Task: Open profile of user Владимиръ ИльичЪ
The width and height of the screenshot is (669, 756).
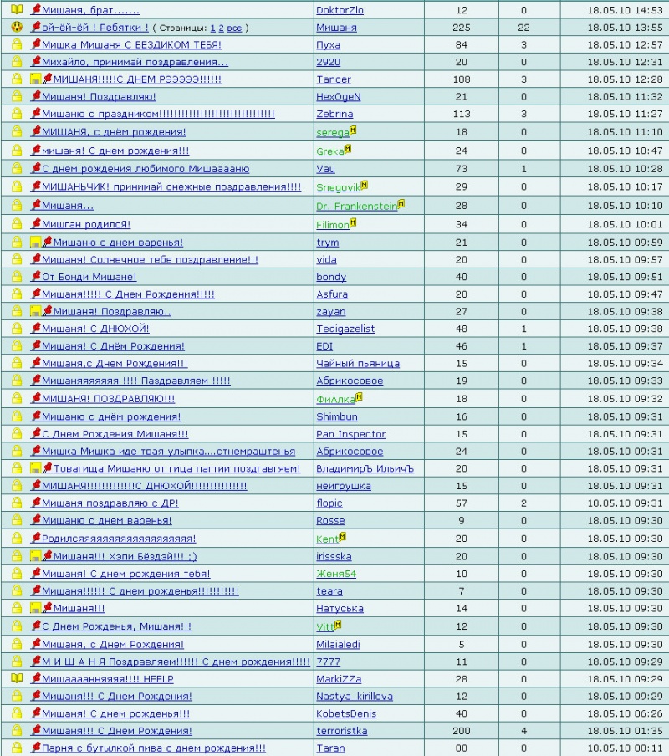Action: 365,468
